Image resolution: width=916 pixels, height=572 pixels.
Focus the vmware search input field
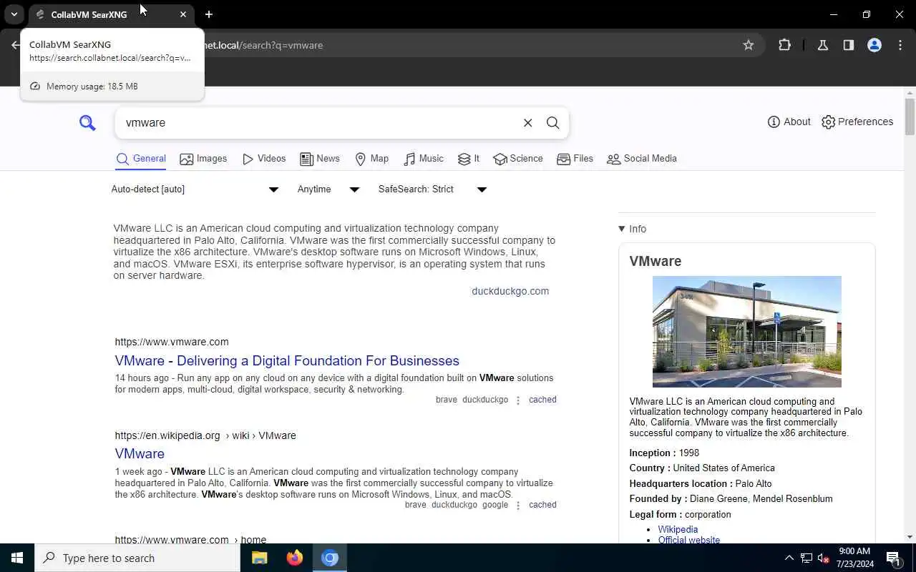pos(318,123)
